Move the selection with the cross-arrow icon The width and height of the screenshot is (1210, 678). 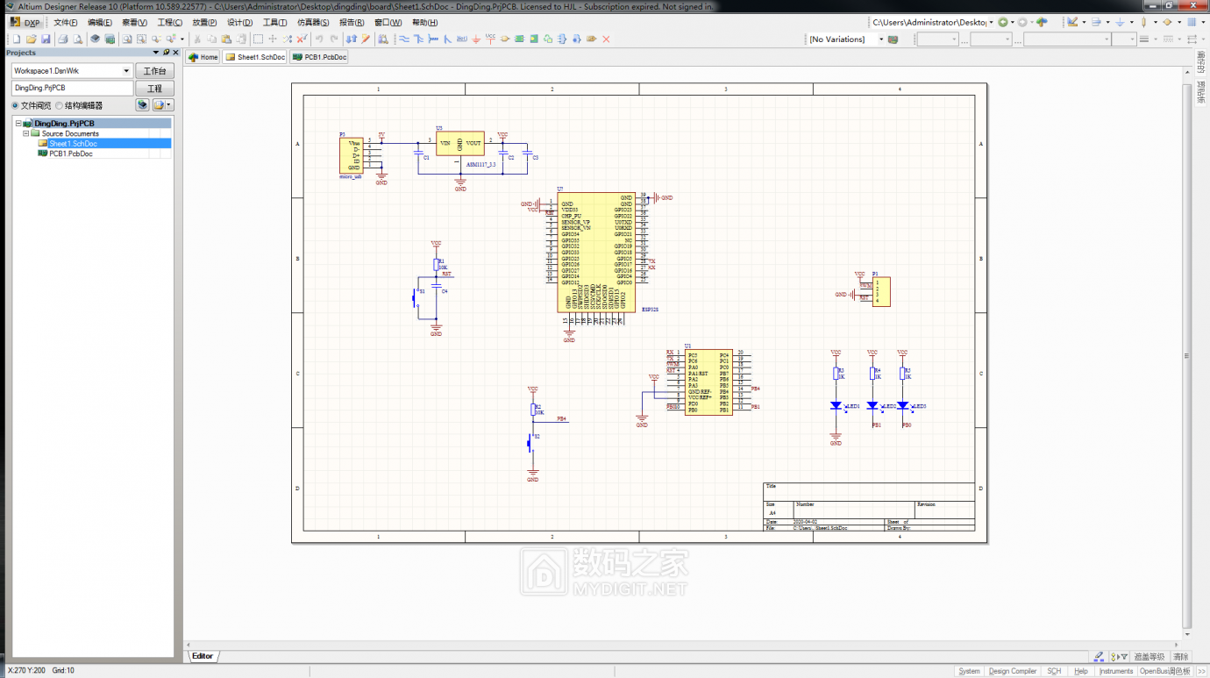273,39
